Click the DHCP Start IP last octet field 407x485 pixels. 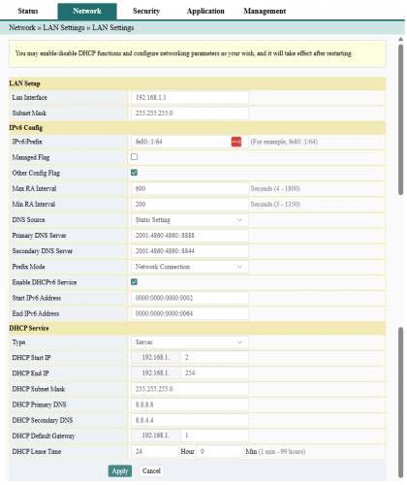point(215,357)
